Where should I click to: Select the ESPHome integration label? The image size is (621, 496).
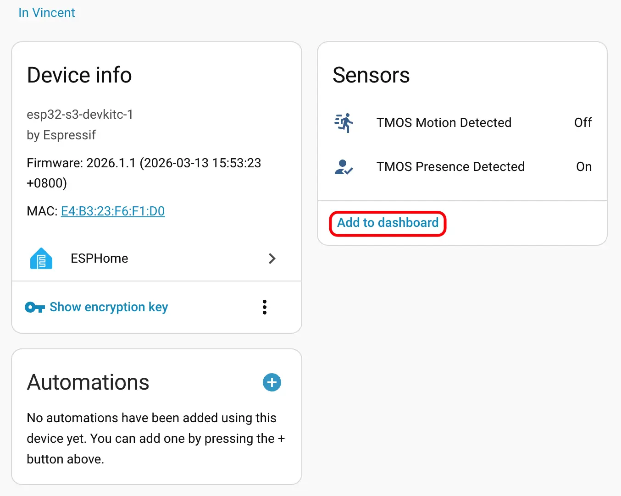[x=100, y=259]
